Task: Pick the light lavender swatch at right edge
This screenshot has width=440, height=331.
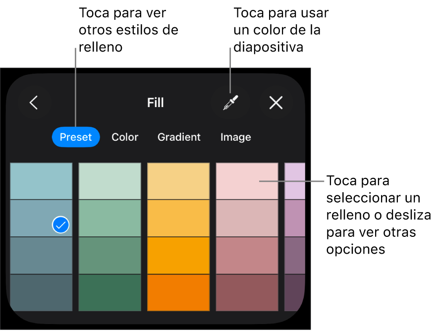Action: 295,181
